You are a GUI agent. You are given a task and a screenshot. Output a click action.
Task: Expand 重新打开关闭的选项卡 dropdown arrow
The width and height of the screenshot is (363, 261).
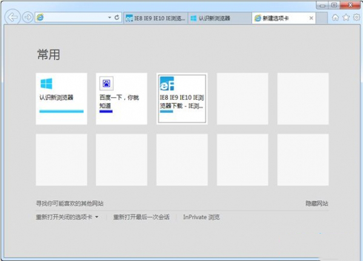pyautogui.click(x=97, y=217)
